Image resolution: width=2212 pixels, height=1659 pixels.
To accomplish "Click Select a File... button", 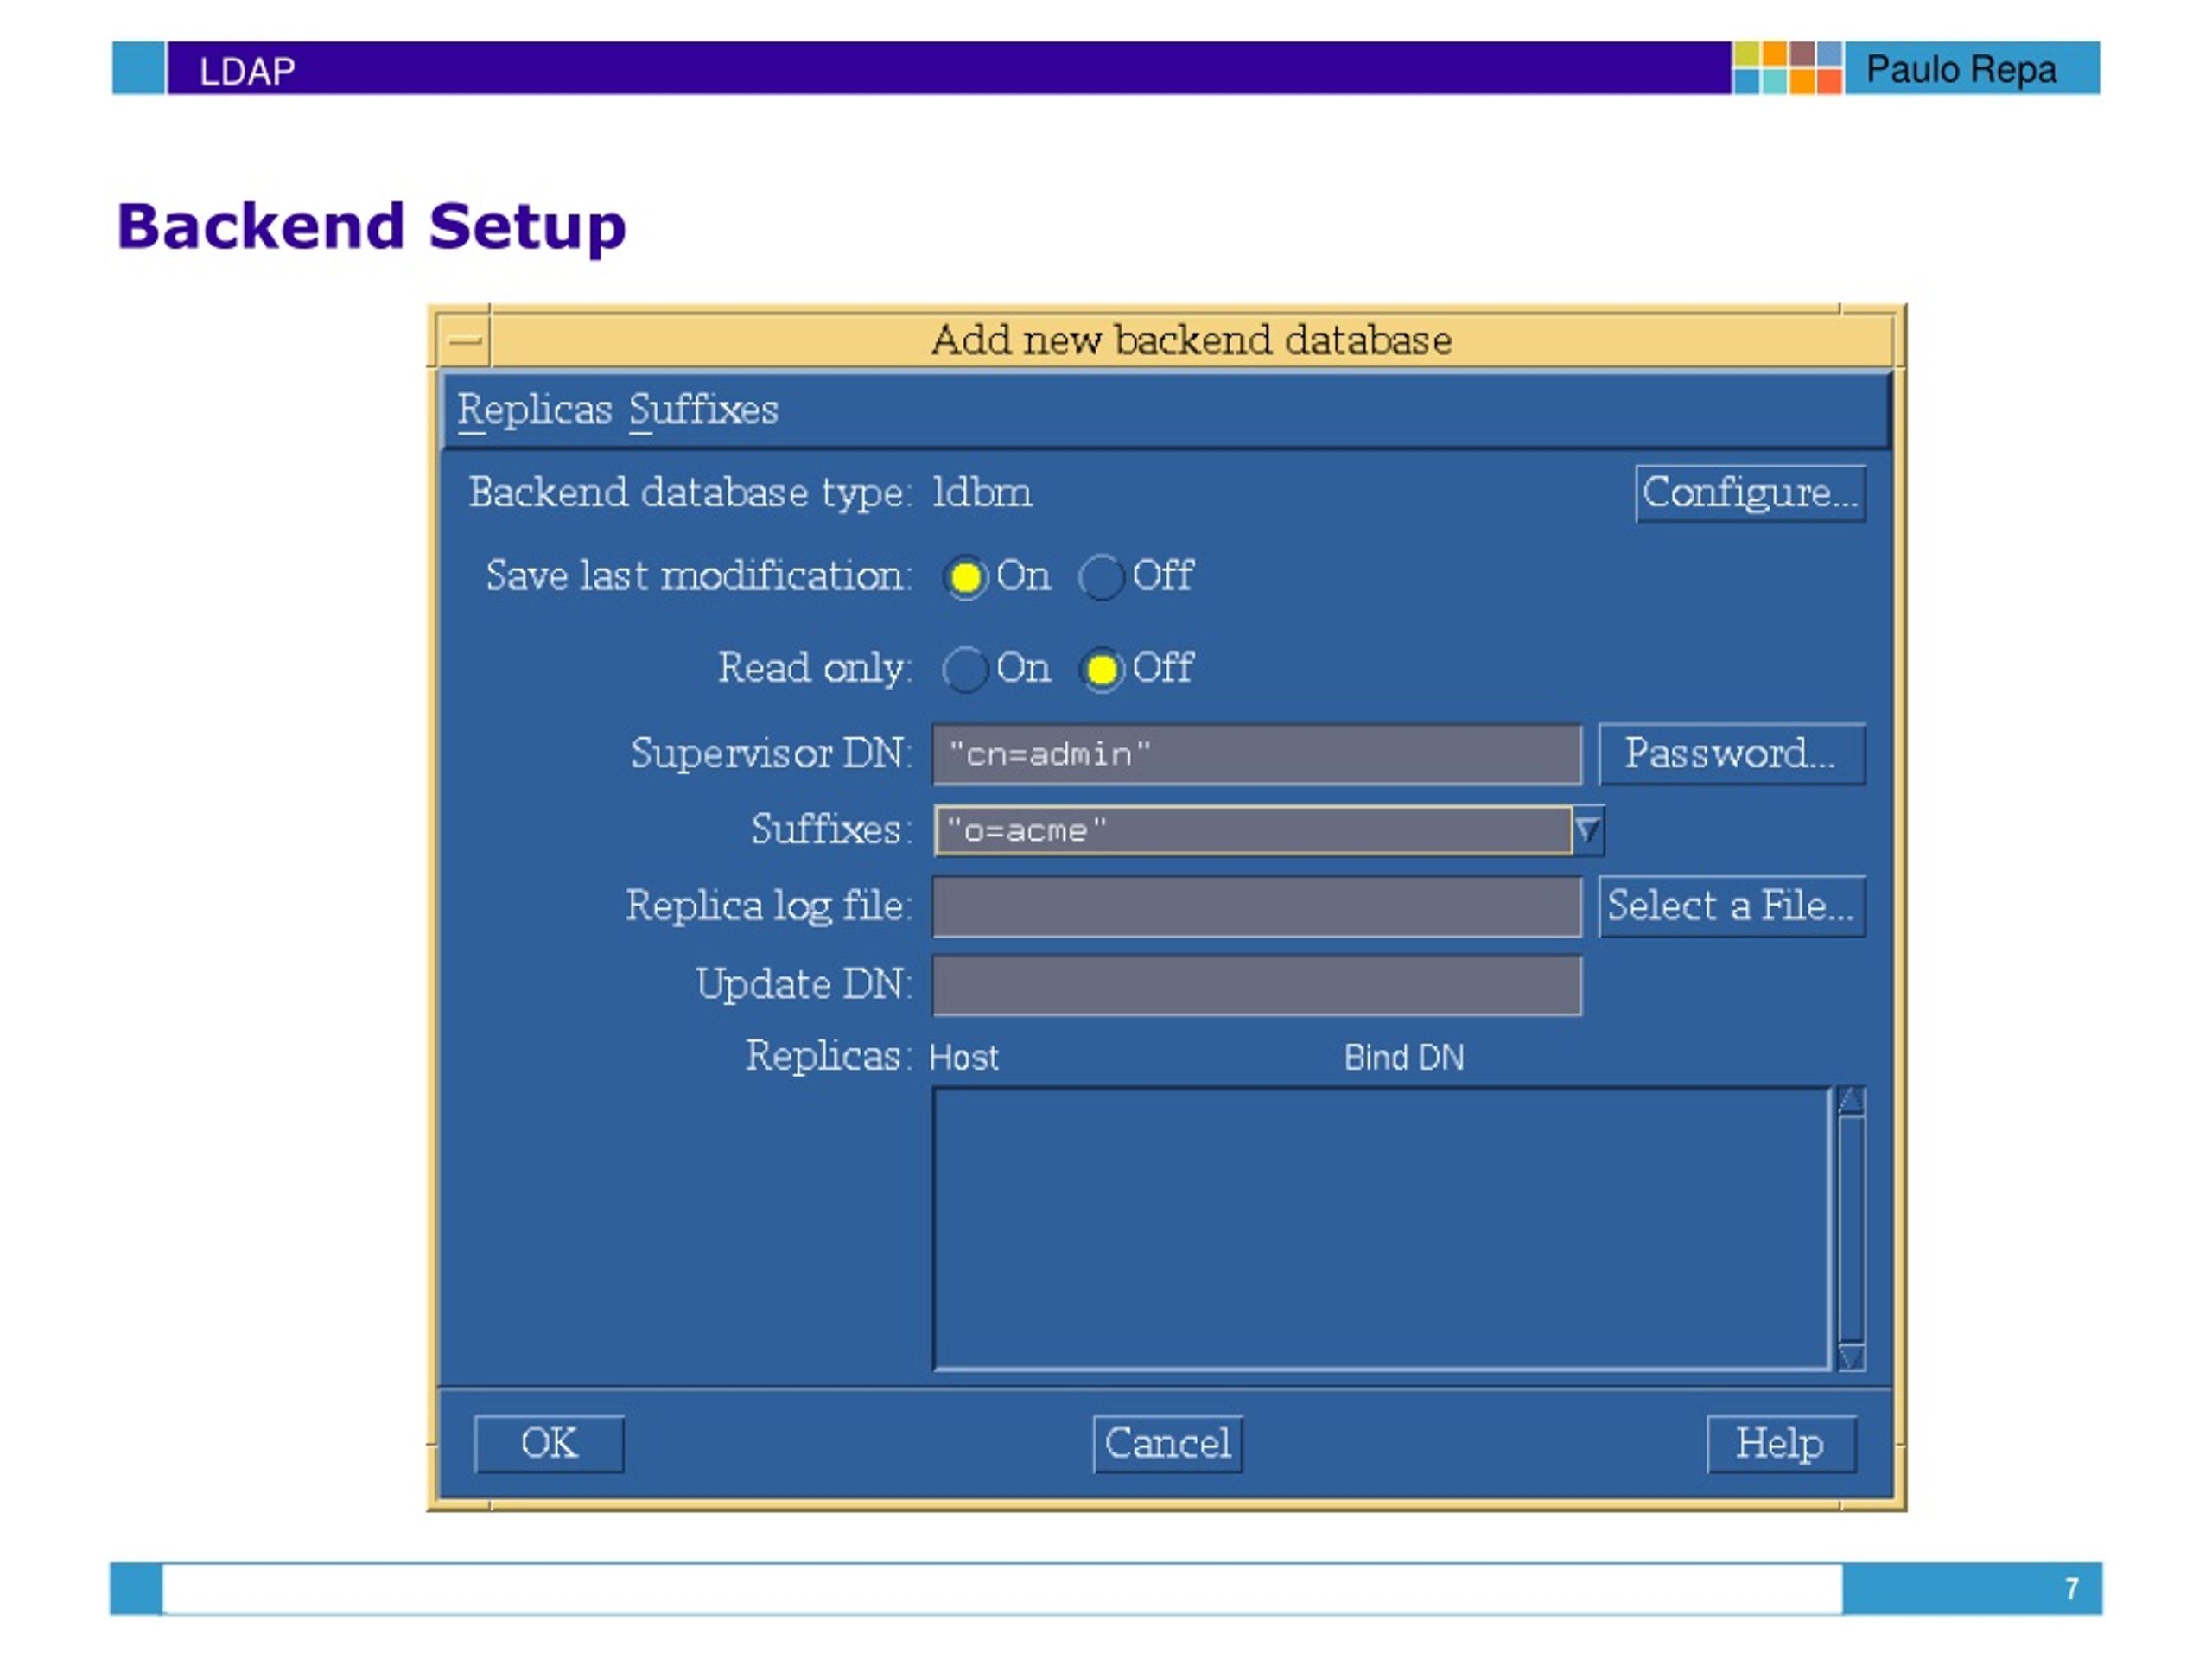I will coord(1732,906).
